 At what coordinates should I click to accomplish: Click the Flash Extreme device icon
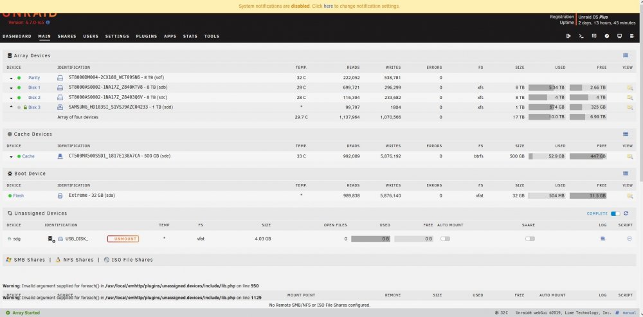(x=60, y=195)
